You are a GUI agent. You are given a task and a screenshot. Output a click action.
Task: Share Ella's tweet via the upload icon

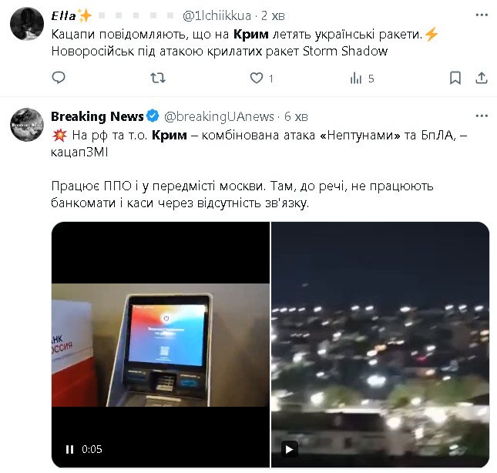(x=481, y=78)
